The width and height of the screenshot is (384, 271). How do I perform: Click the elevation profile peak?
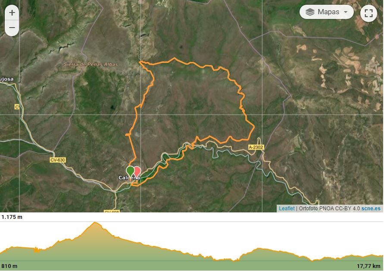coord(95,223)
